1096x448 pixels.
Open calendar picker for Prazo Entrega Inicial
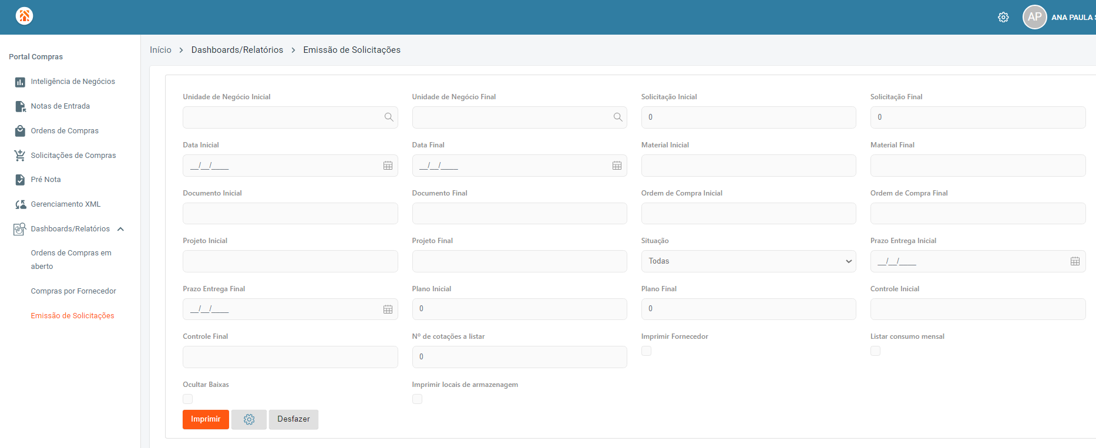click(1075, 261)
